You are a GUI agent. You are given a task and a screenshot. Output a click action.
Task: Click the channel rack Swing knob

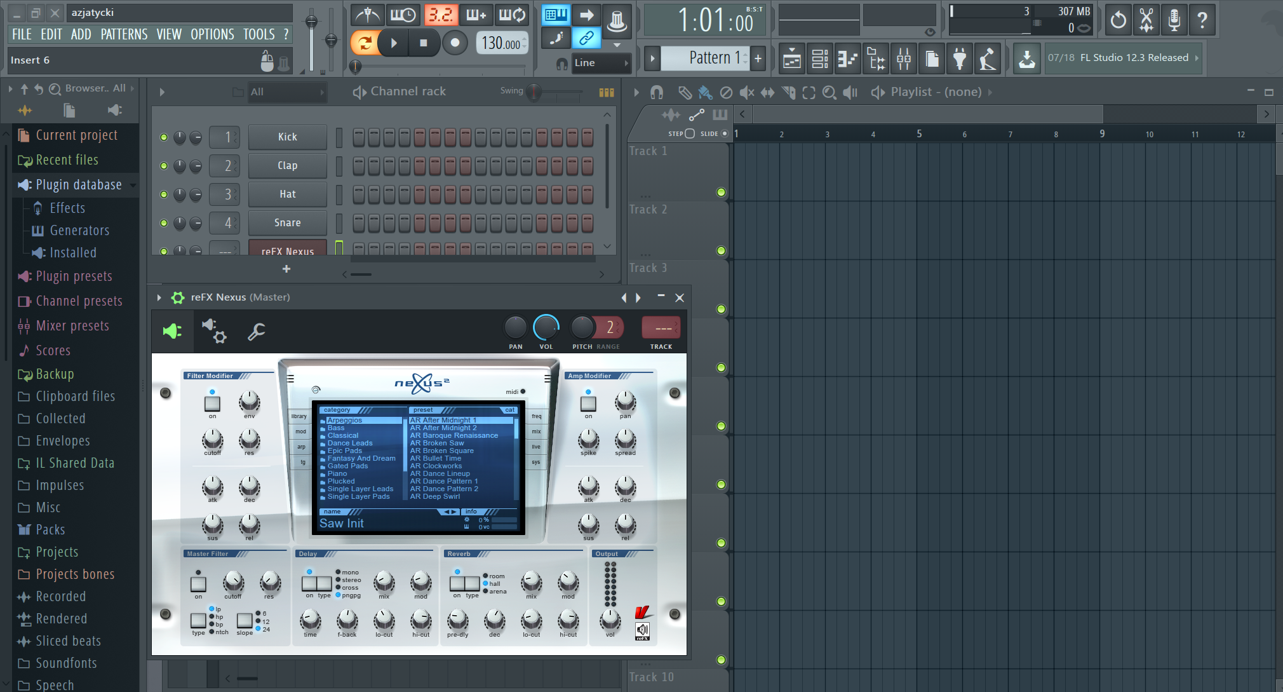click(534, 92)
